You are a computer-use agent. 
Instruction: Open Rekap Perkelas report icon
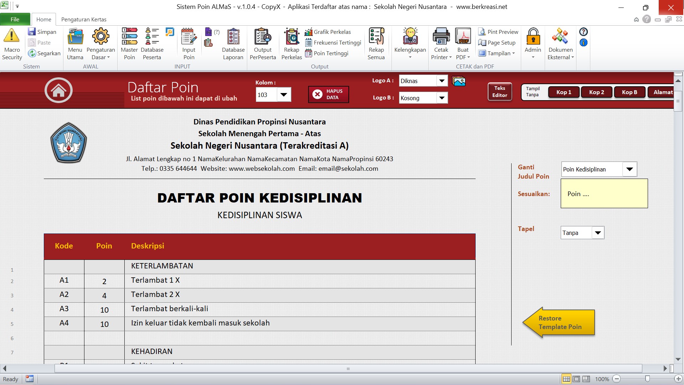click(292, 36)
